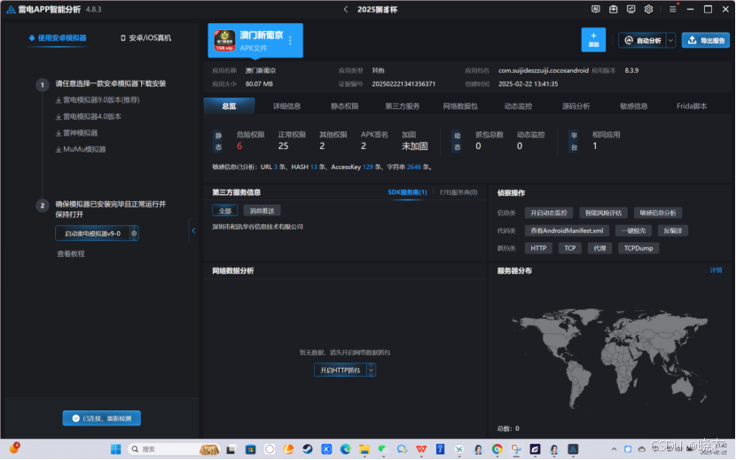This screenshot has width=736, height=460.
Task: Click the taskbar 搜索 search box
Action: [174, 449]
